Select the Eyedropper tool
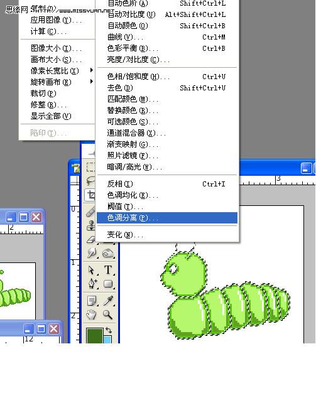Screen dimensions: 316x398 point(108,301)
